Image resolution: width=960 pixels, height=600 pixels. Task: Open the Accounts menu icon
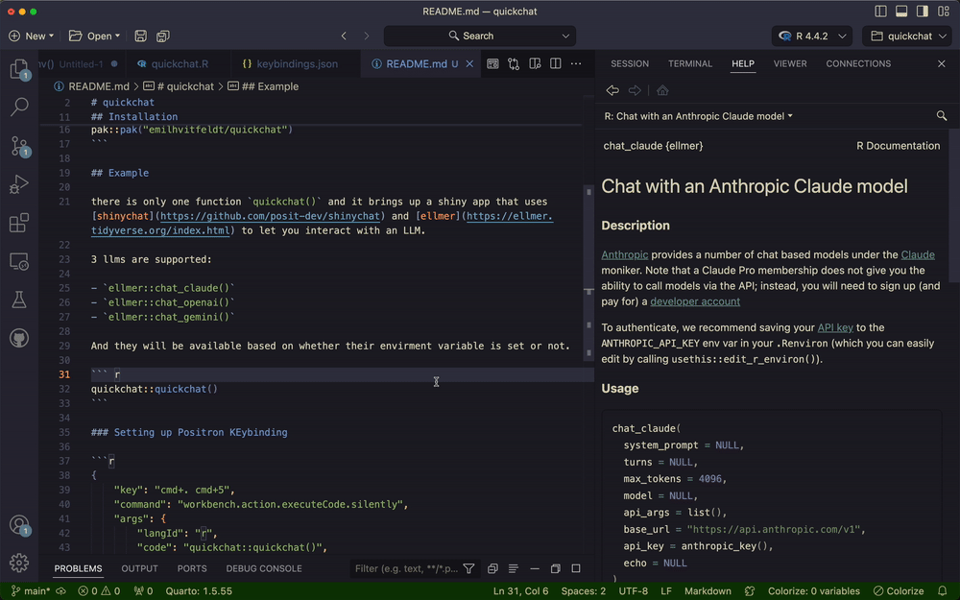click(19, 525)
